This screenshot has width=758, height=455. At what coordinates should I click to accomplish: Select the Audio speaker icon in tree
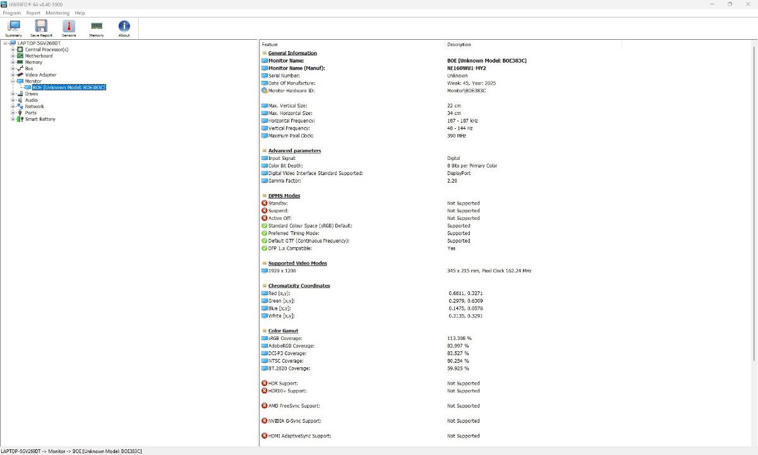[20, 100]
